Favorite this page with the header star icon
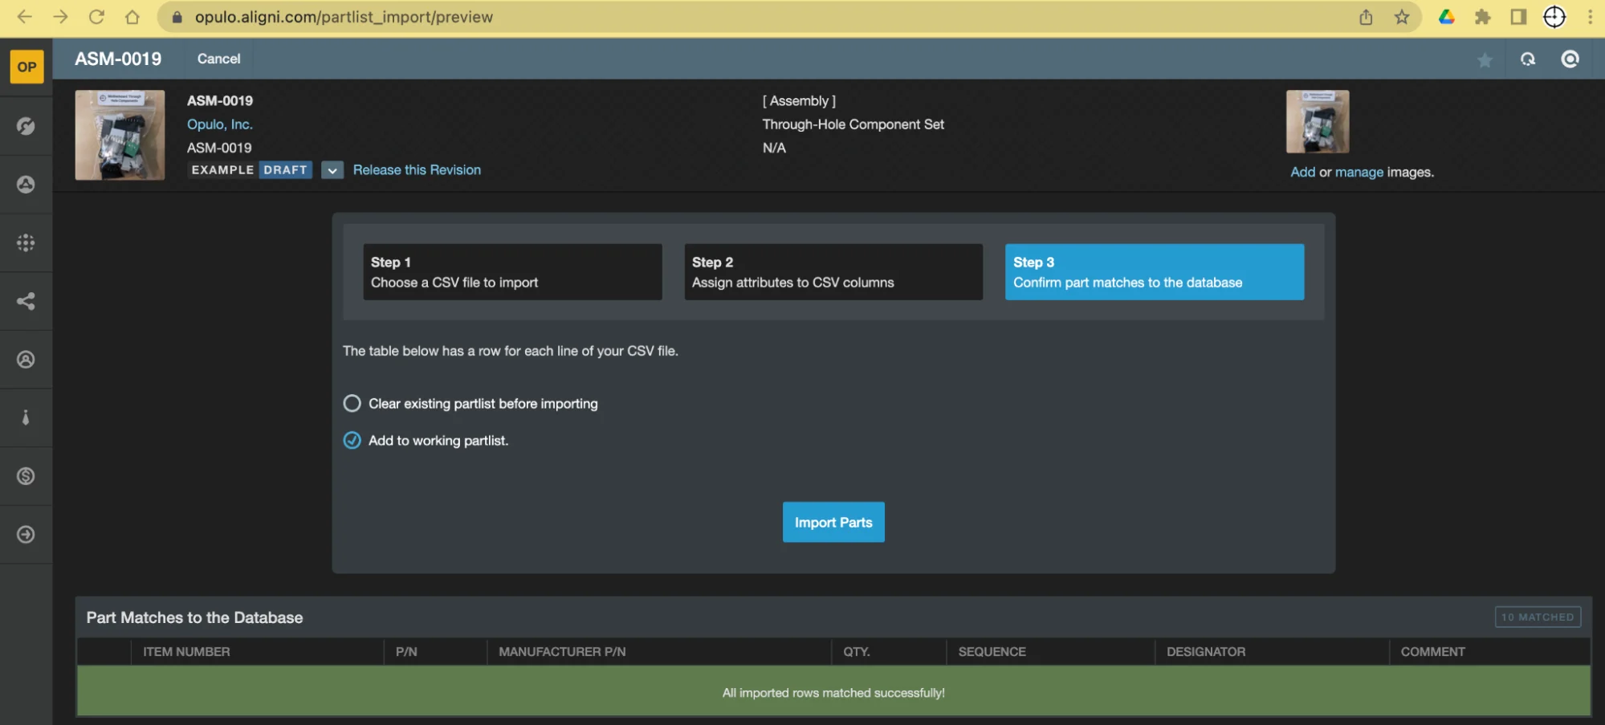 [x=1485, y=60]
